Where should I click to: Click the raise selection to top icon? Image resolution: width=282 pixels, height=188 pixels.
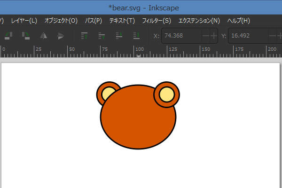coord(85,36)
